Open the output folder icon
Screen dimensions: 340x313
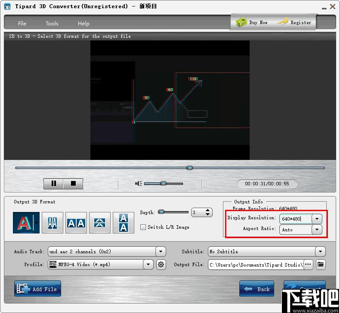pyautogui.click(x=321, y=264)
